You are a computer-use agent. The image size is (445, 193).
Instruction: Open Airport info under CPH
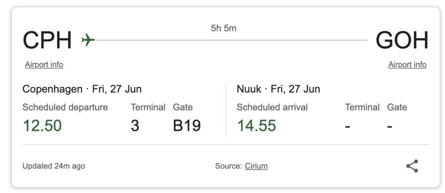[x=44, y=65]
